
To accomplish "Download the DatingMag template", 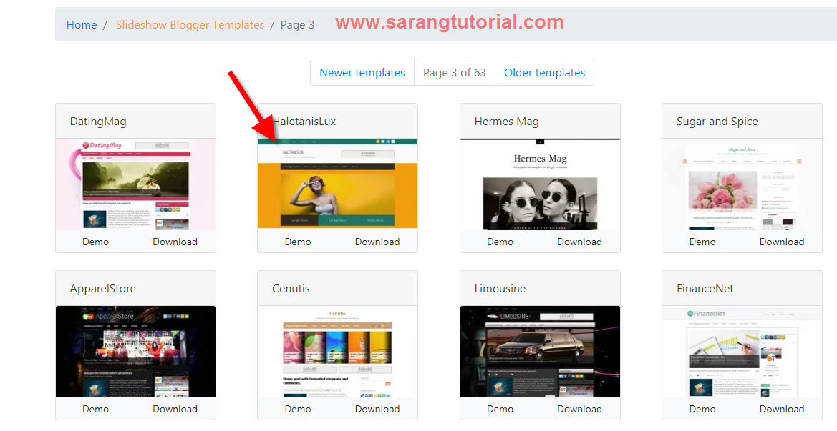I will 175,242.
